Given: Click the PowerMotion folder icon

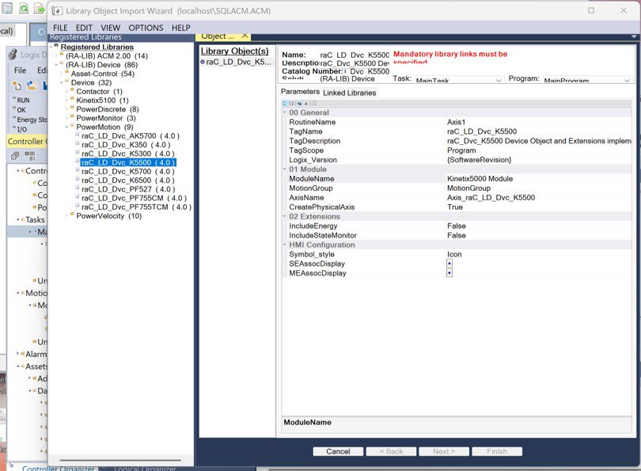Looking at the screenshot, I should pos(72,126).
